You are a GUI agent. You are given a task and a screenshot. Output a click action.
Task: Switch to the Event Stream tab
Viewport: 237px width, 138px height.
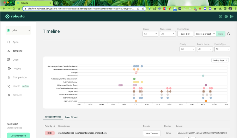(72, 117)
